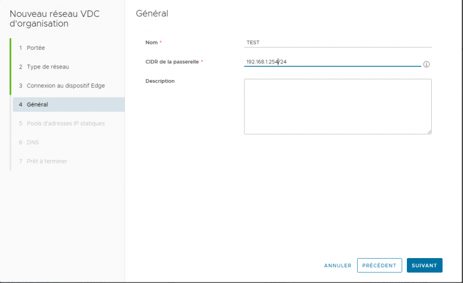The image size is (463, 283).
Task: Select step 6 DNS in the wizard
Action: [33, 142]
